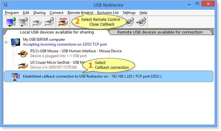
Task: Click the excluded PS/2+USB Mouse device icon
Action: pos(23,53)
